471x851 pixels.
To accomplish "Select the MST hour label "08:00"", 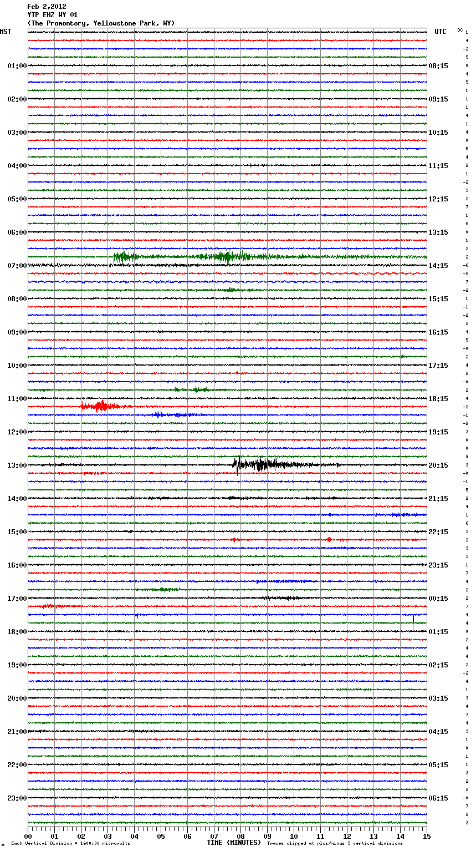I will (17, 299).
